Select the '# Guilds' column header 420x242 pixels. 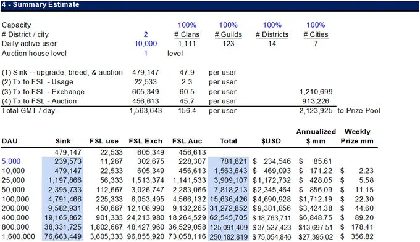tap(229, 34)
